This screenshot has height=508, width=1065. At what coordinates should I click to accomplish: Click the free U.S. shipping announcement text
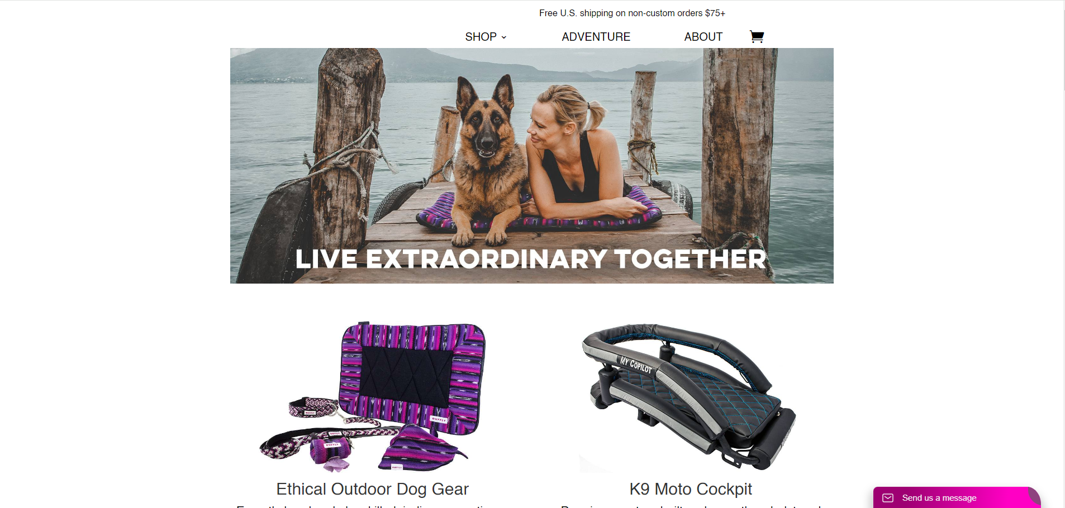coord(632,13)
